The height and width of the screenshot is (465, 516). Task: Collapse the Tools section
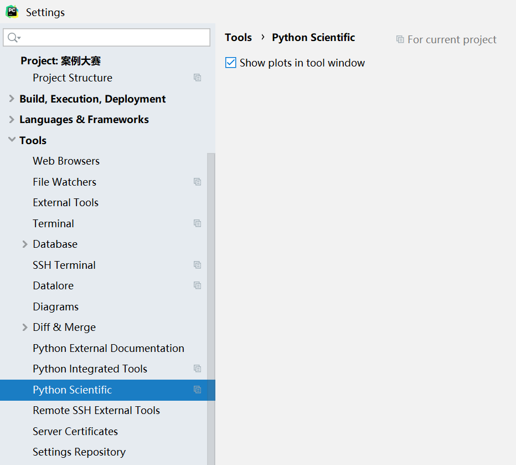(x=12, y=140)
